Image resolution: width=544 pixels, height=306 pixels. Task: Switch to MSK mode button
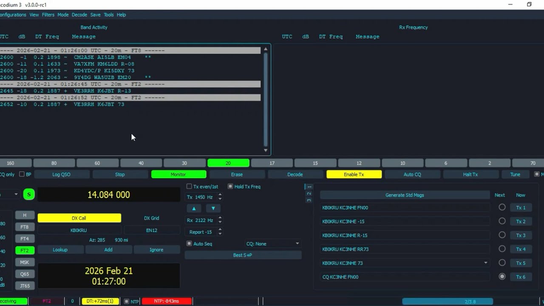point(25,262)
